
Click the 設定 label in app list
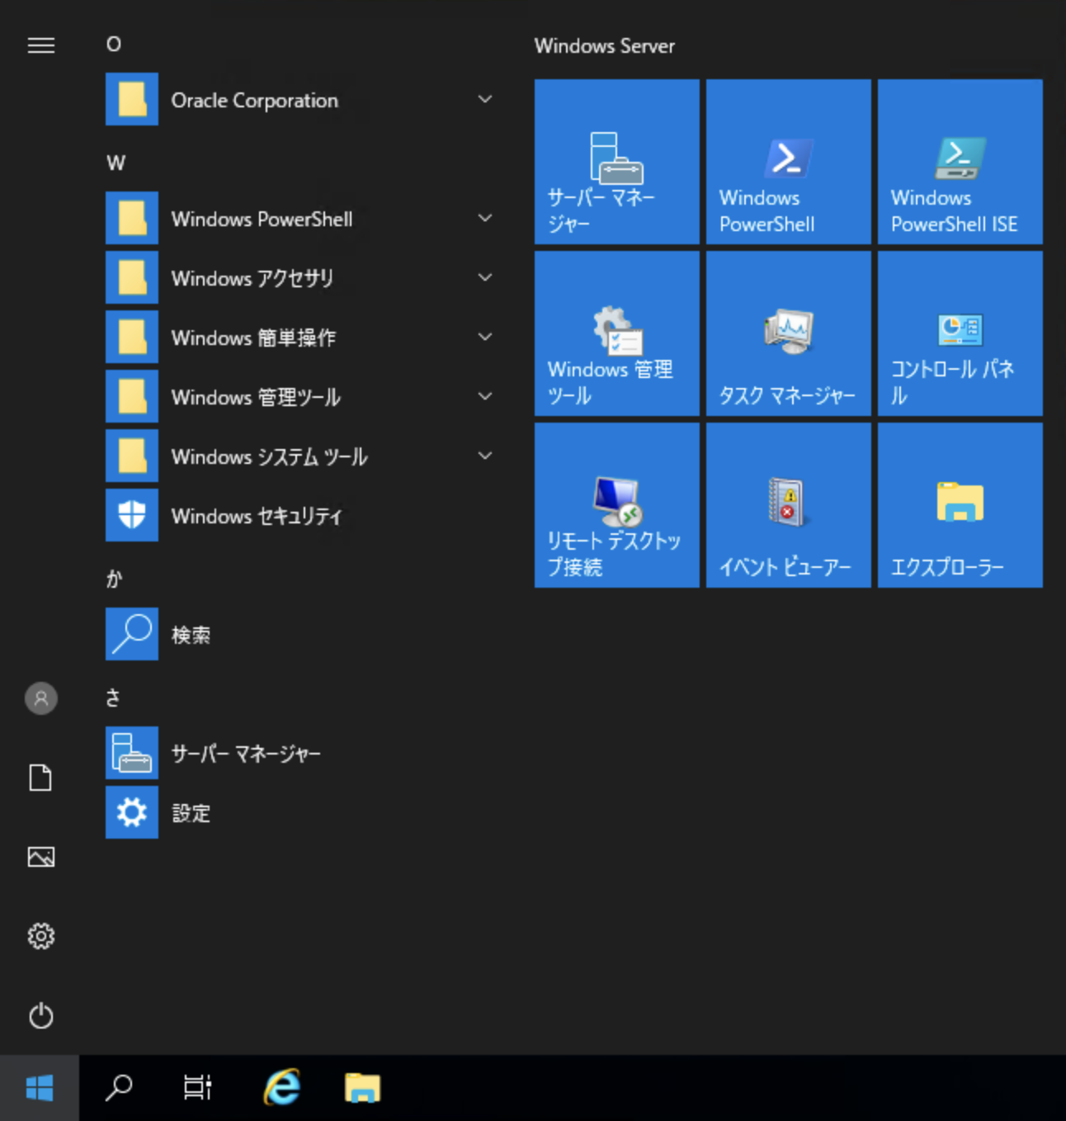click(x=191, y=813)
